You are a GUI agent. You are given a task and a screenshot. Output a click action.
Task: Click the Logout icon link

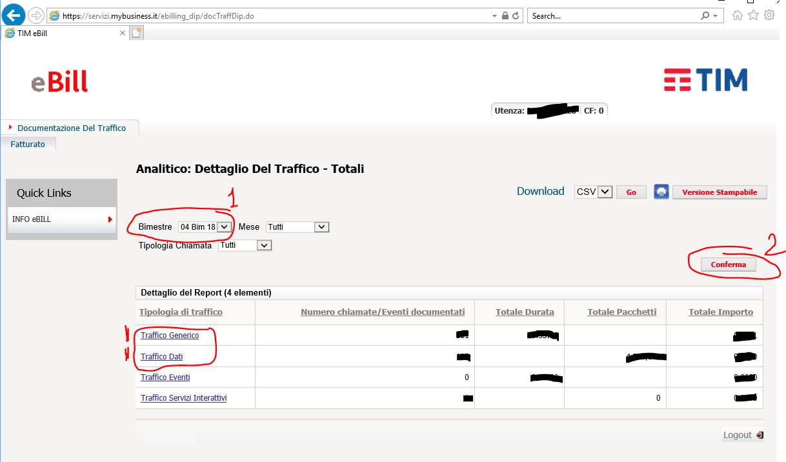[x=742, y=435]
